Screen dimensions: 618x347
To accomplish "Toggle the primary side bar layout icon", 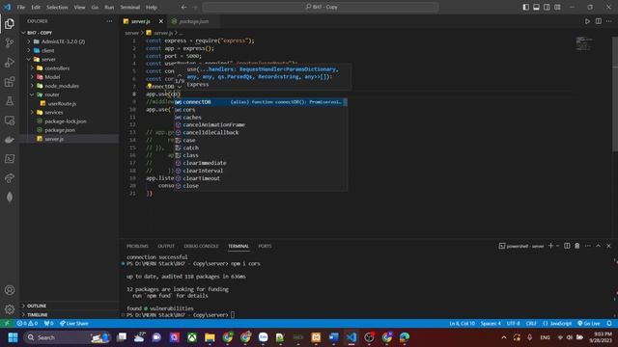I will click(x=525, y=7).
